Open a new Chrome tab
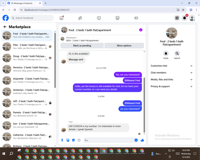 (x=46, y=3)
